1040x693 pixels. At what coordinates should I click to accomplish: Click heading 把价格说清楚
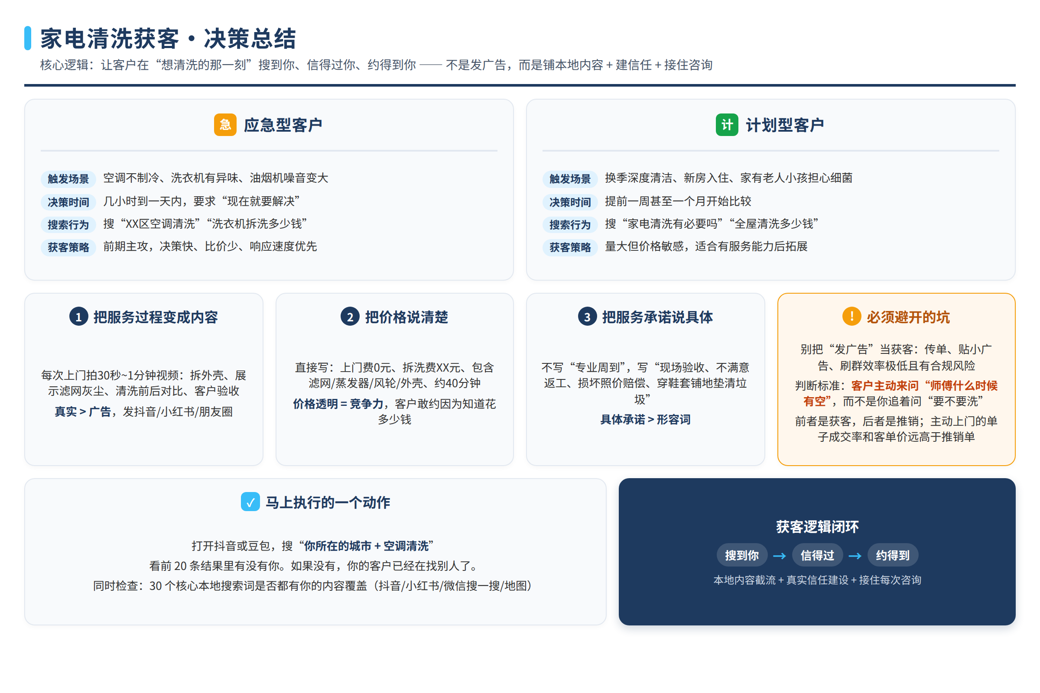pyautogui.click(x=407, y=317)
